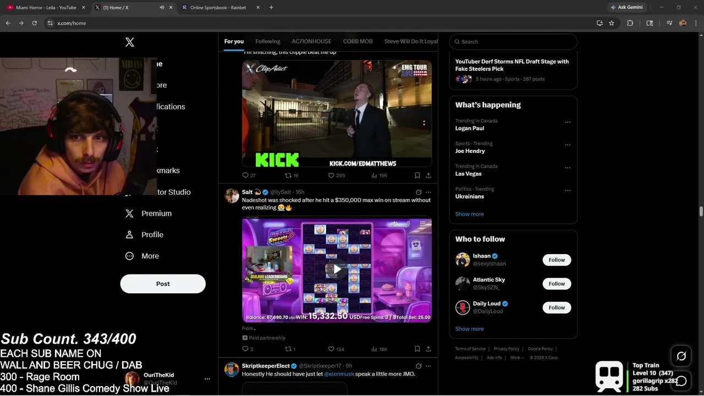This screenshot has width=704, height=396.
Task: Click the Search input field
Action: click(x=513, y=42)
